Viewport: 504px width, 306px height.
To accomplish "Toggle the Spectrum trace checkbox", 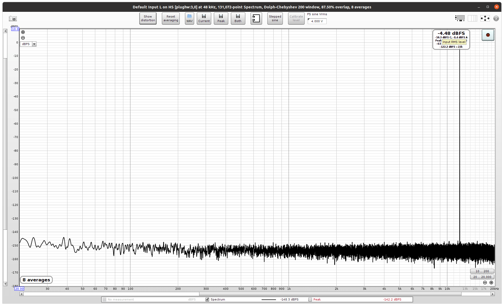I will [x=207, y=299].
